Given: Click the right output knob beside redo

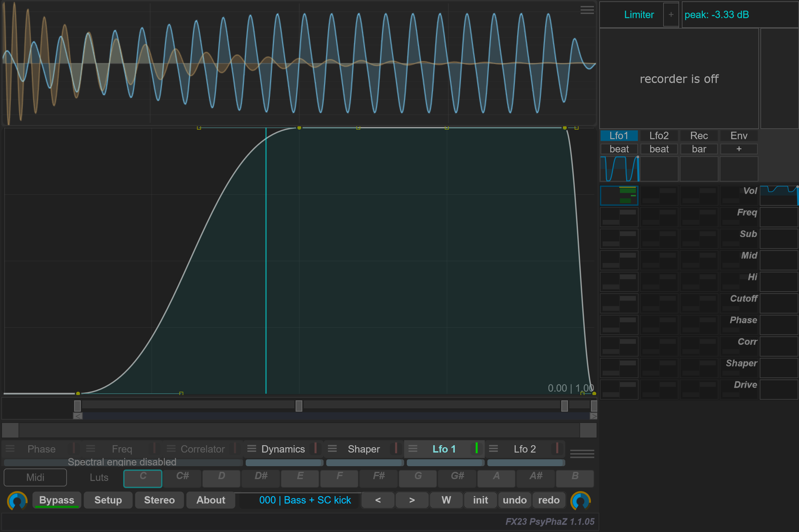Looking at the screenshot, I should pos(581,501).
